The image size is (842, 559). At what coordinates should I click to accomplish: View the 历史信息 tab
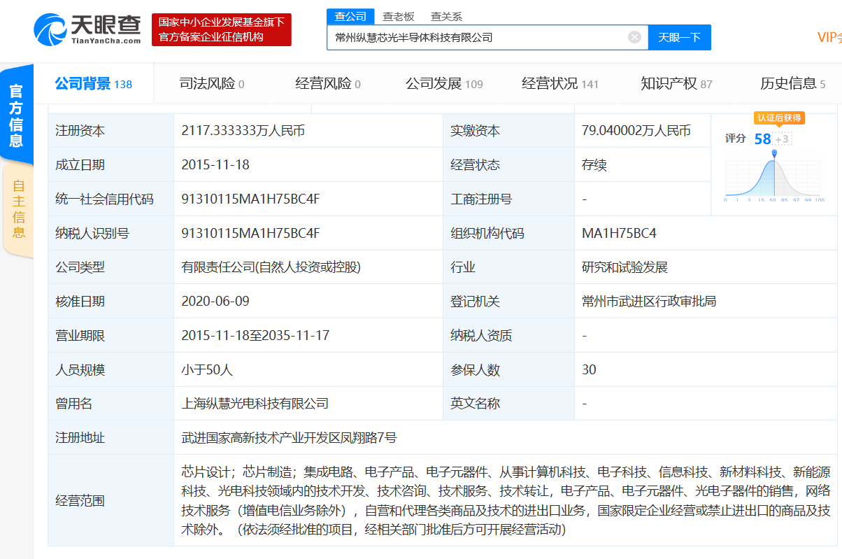pyautogui.click(x=792, y=84)
